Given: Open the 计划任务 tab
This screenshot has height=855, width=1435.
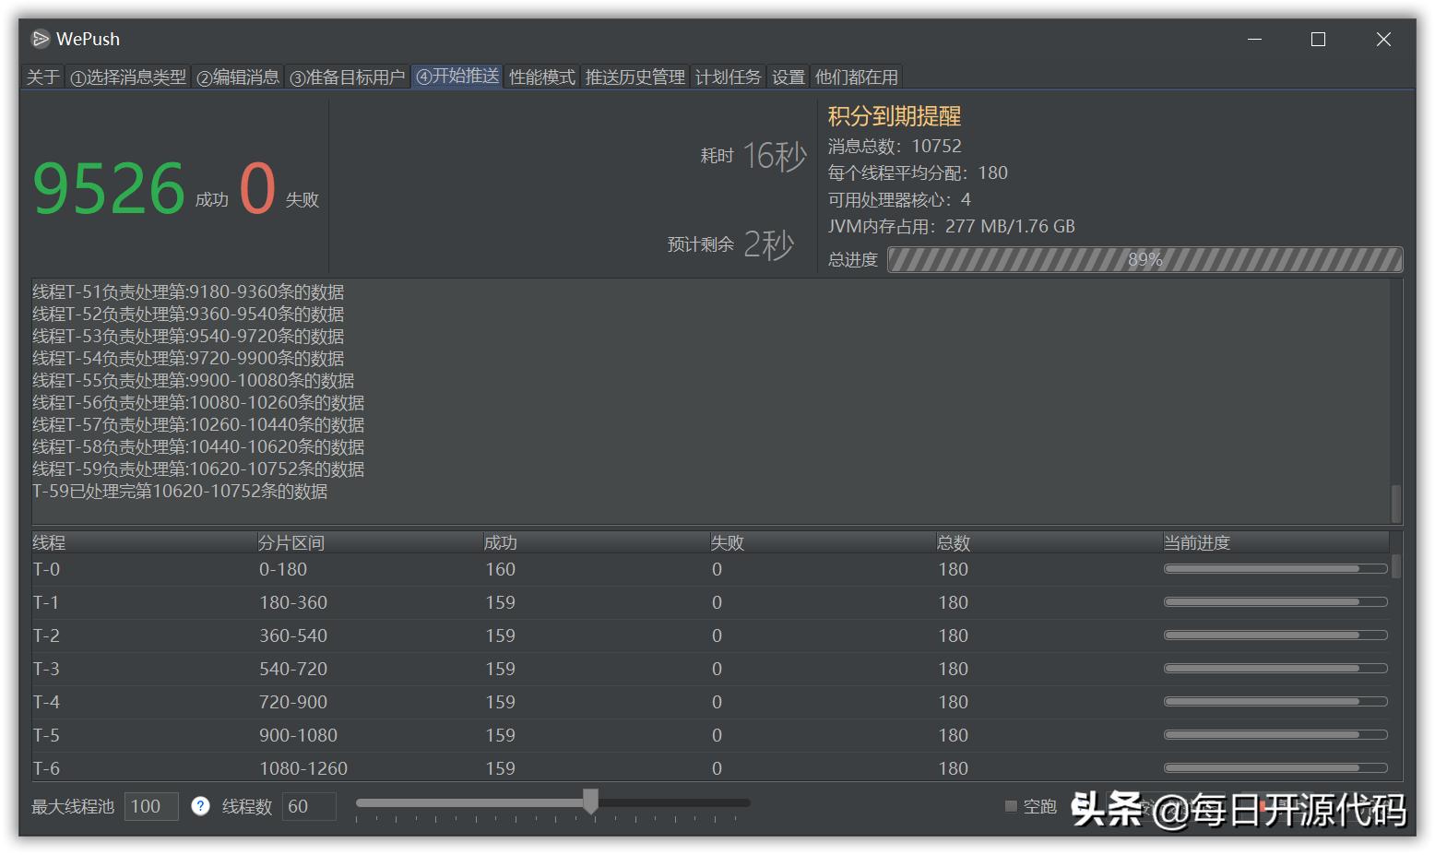Looking at the screenshot, I should click(728, 77).
